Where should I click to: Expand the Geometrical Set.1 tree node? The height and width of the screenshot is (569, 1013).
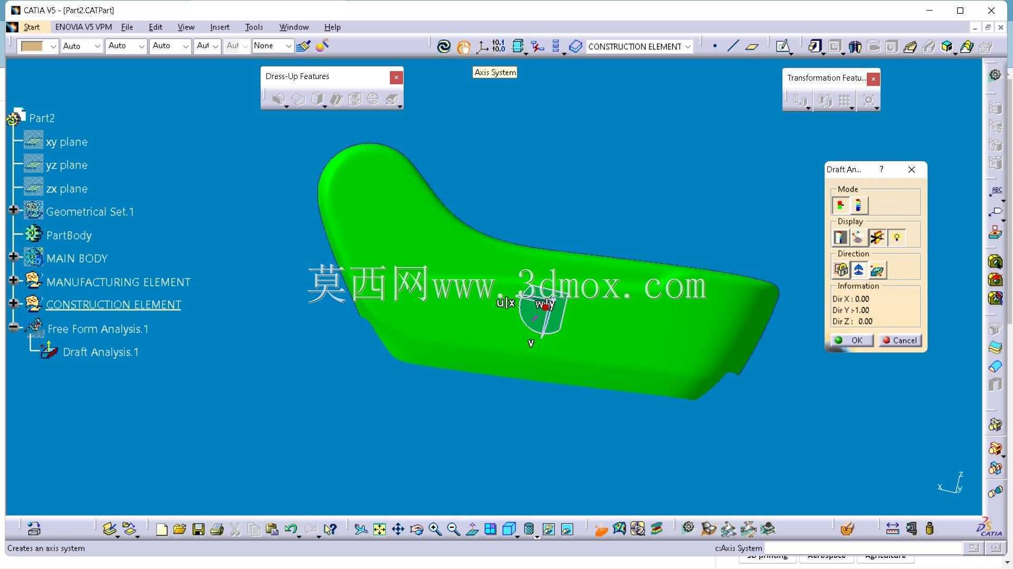point(14,210)
